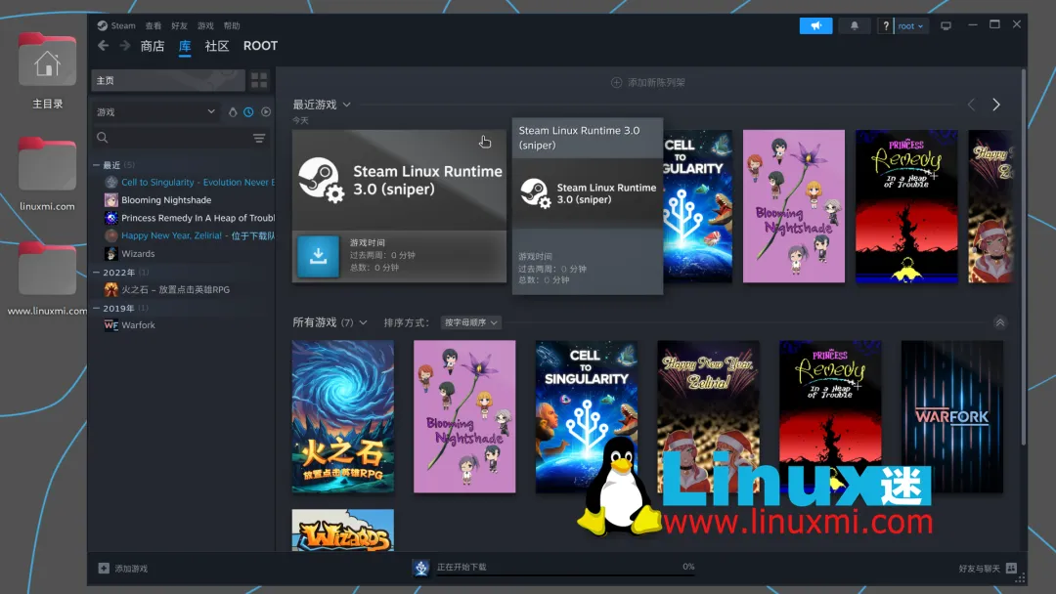Click 添加新陈列架 link

coord(656,82)
